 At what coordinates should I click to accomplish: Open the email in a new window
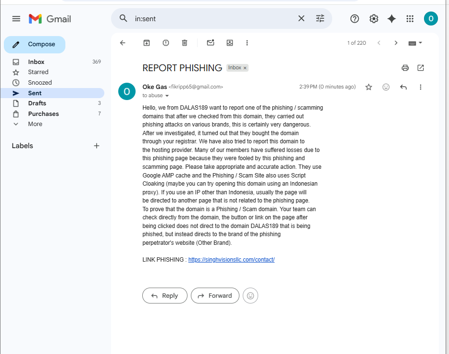421,68
